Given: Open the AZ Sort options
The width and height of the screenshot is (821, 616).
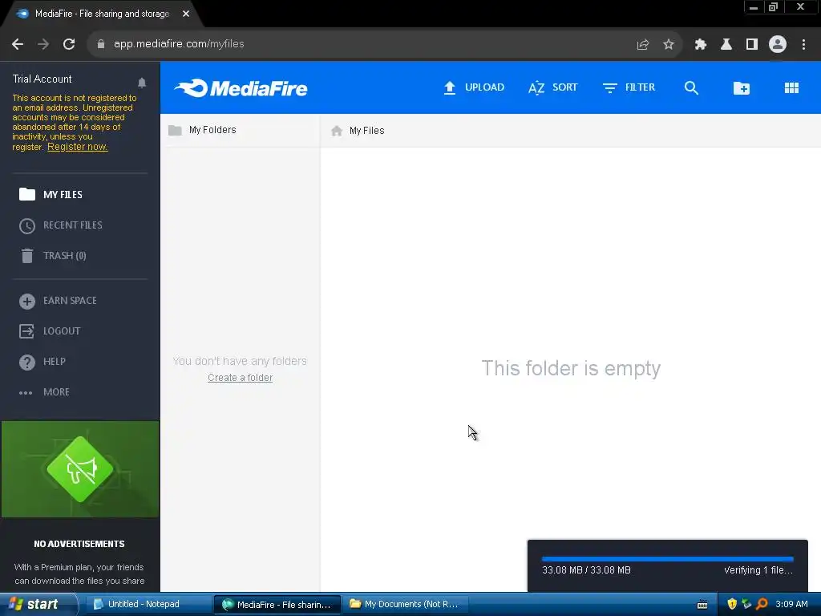Looking at the screenshot, I should click(x=552, y=87).
